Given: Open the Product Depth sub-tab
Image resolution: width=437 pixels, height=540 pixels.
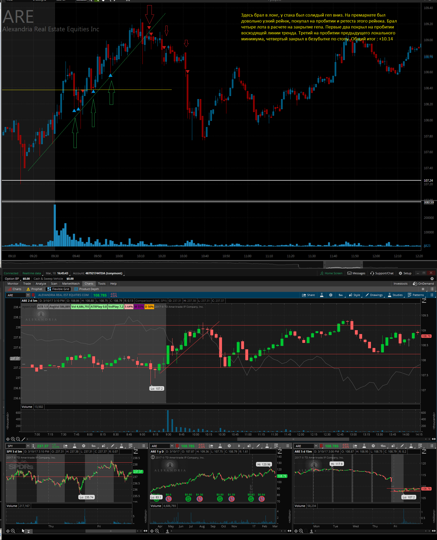Looking at the screenshot, I should (87, 289).
